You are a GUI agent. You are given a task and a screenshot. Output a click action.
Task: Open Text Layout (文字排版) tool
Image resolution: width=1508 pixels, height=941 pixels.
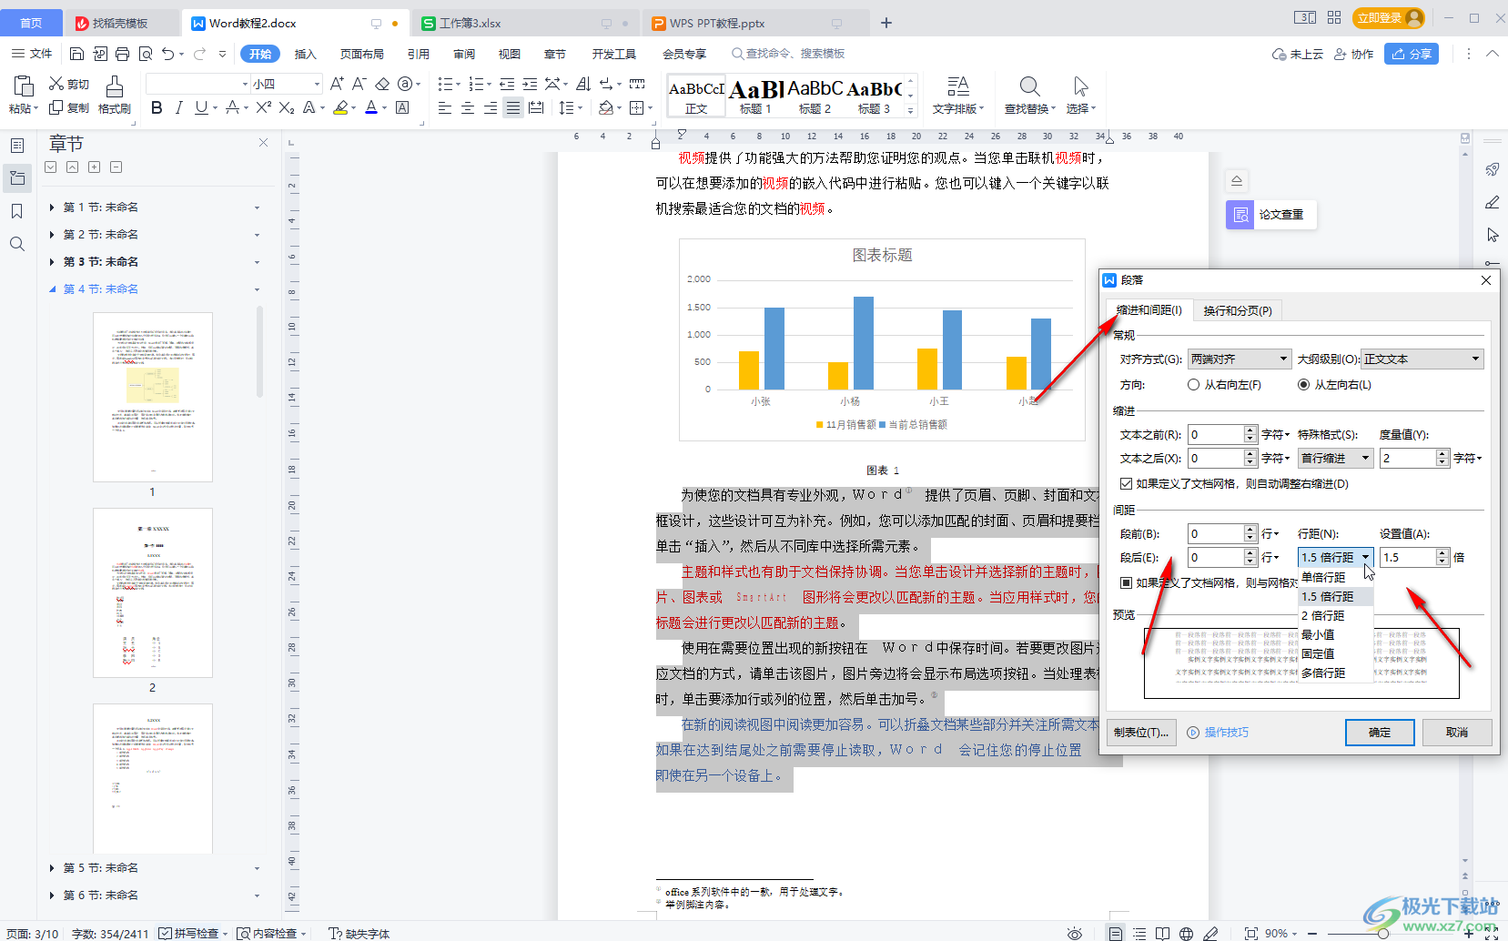(958, 96)
